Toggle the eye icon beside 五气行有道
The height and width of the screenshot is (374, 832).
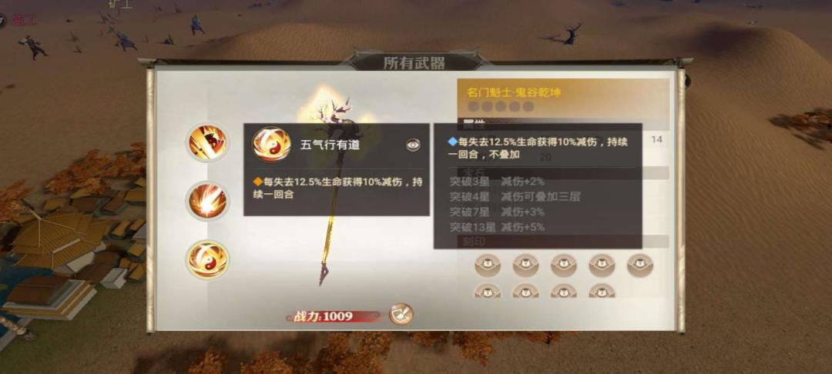pos(414,145)
